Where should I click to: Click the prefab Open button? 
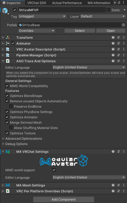[111, 31]
